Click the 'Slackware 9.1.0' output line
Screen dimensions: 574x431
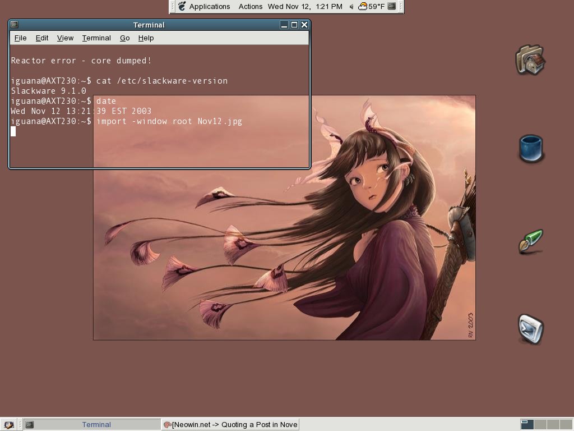point(48,91)
